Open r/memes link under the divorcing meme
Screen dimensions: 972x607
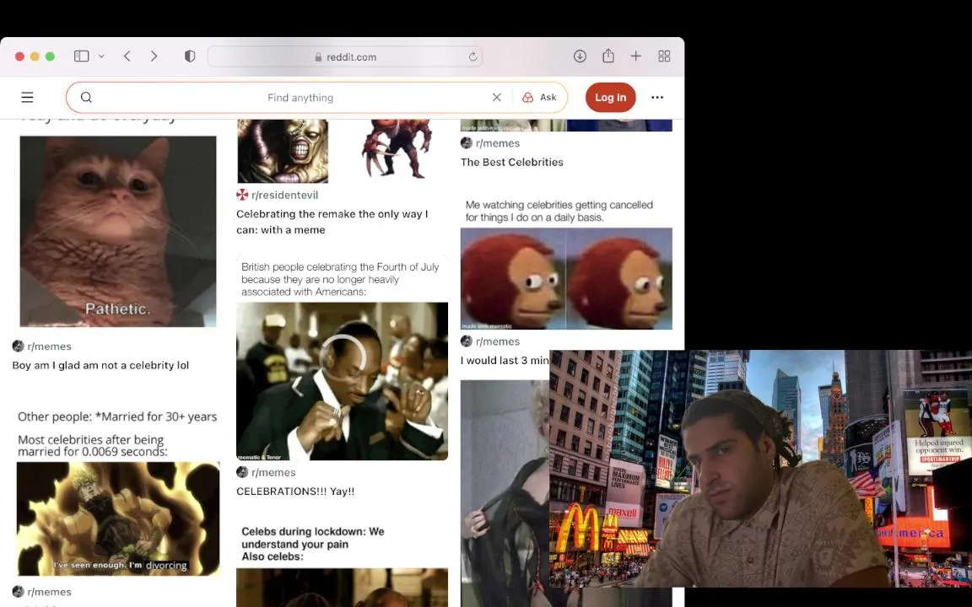(x=49, y=592)
